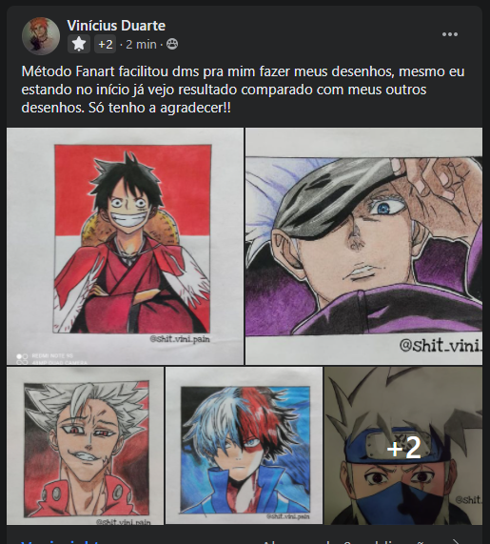This screenshot has width=490, height=544.
Task: Click the arrow chevron at the bottom right
Action: 457,541
